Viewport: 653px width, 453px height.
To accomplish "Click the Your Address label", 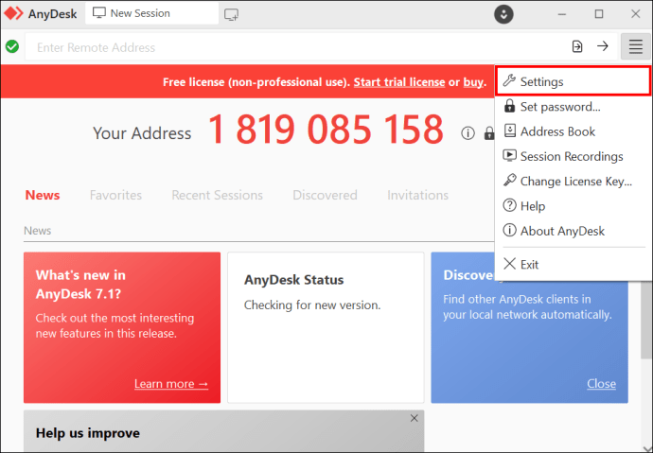I will 142,133.
